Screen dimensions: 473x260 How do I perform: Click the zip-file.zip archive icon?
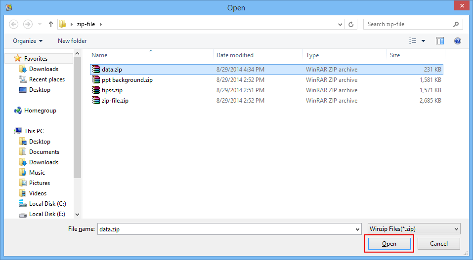point(95,100)
